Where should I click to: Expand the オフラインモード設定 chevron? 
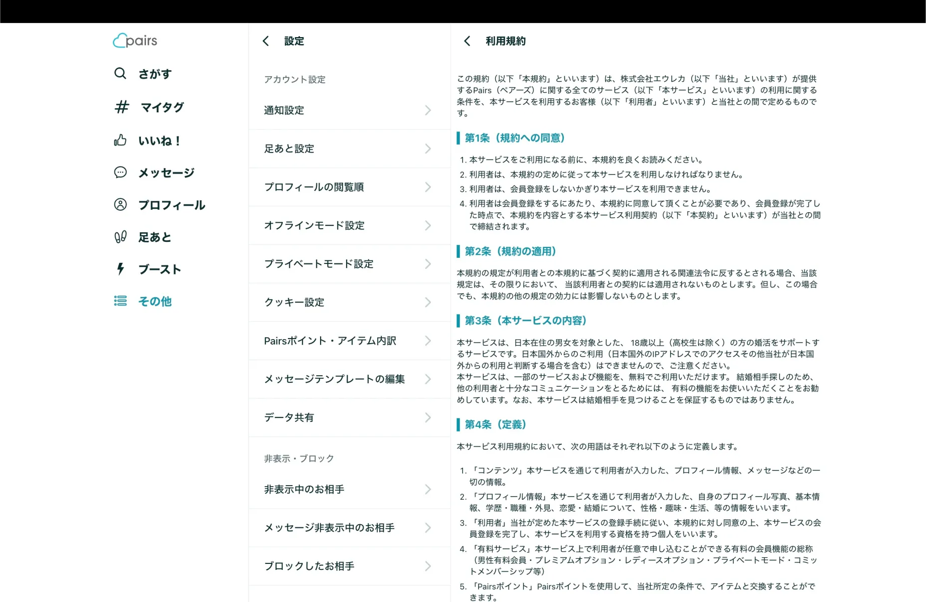click(x=428, y=225)
